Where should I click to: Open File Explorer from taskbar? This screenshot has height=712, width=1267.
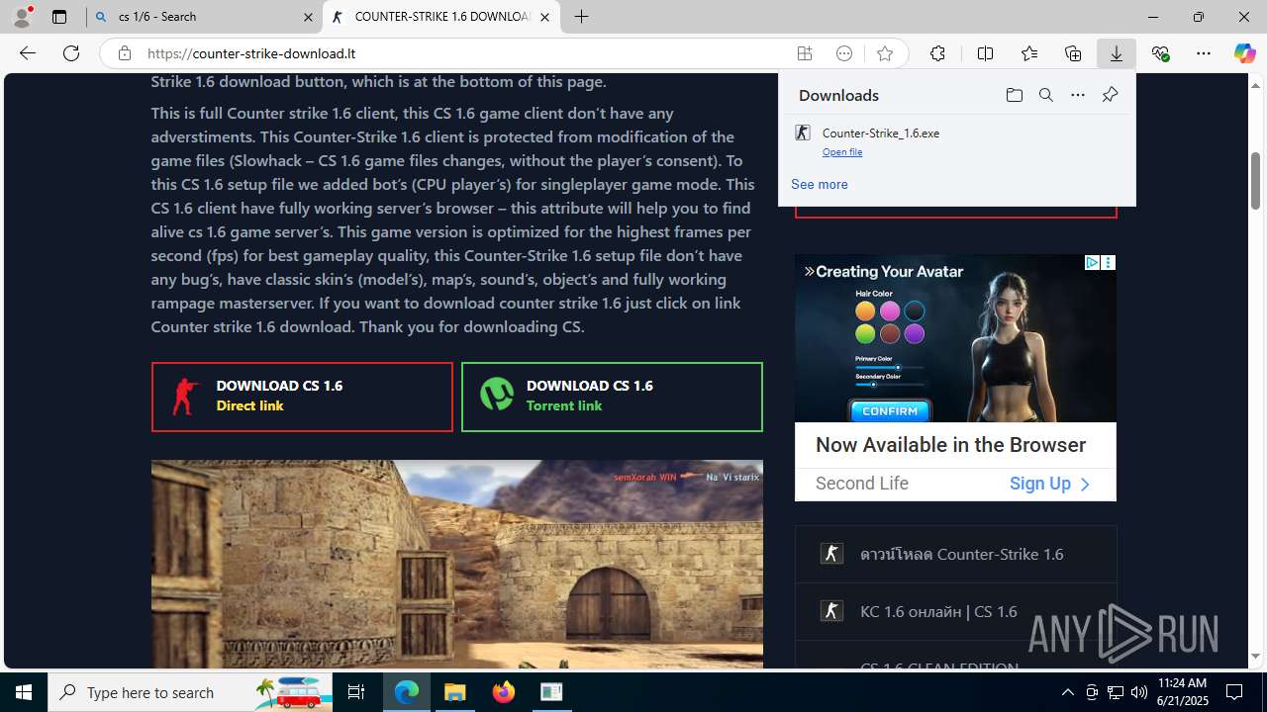point(455,692)
